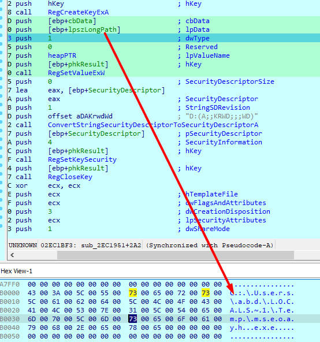Click the lpData comment
Viewport: 320px width, 342px height.
[197, 29]
